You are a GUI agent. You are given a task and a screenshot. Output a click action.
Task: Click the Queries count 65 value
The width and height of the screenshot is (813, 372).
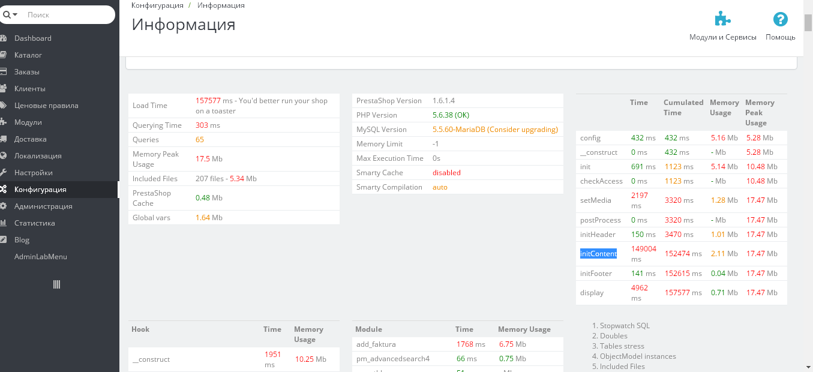coord(200,140)
